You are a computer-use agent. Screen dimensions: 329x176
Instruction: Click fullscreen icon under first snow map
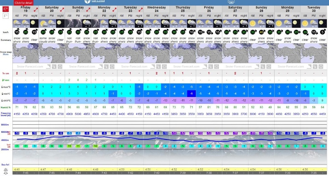60,66
